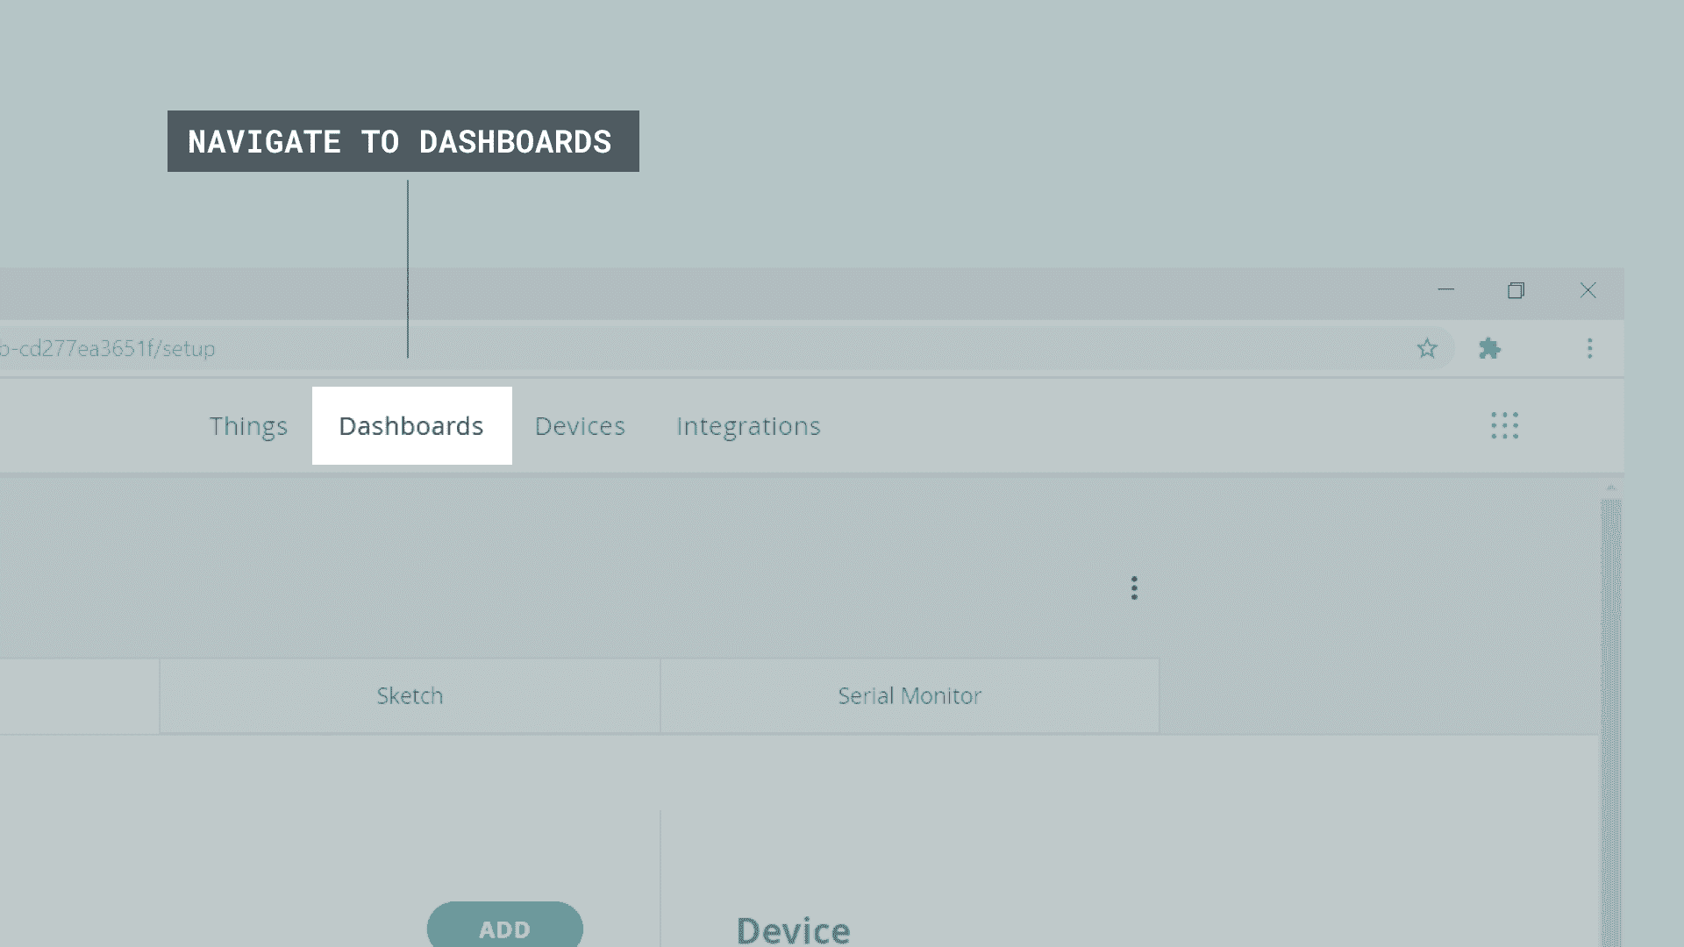The height and width of the screenshot is (947, 1684).
Task: Bookmark this page with the star icon
Action: 1427,349
